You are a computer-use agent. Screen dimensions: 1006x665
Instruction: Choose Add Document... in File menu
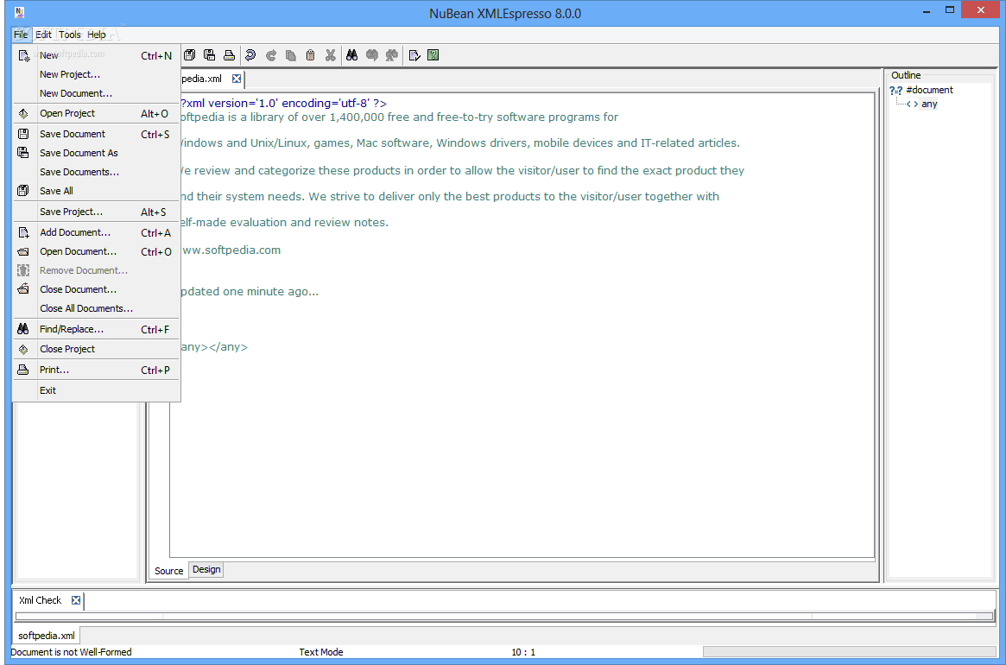pyautogui.click(x=96, y=232)
